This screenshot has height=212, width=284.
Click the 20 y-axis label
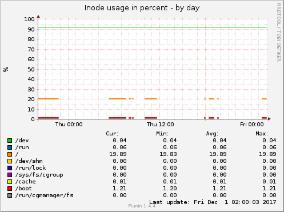31,99
